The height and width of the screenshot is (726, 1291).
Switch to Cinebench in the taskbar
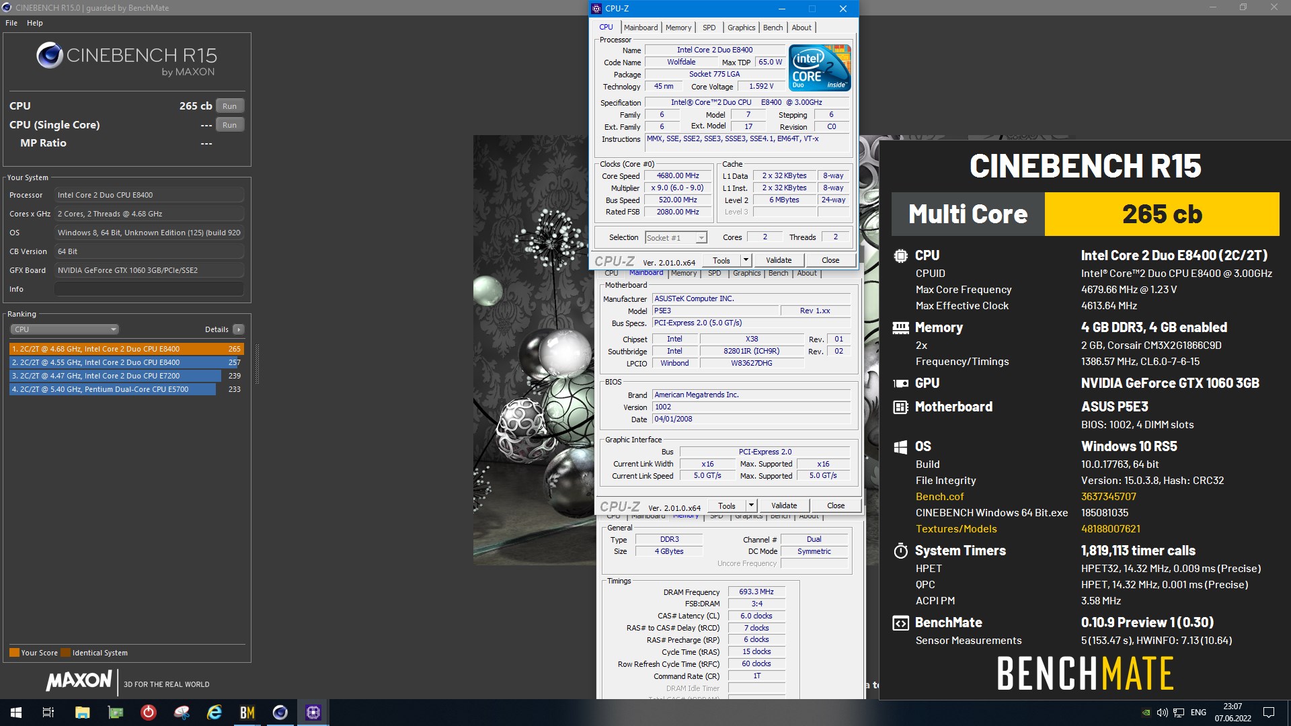pyautogui.click(x=280, y=713)
